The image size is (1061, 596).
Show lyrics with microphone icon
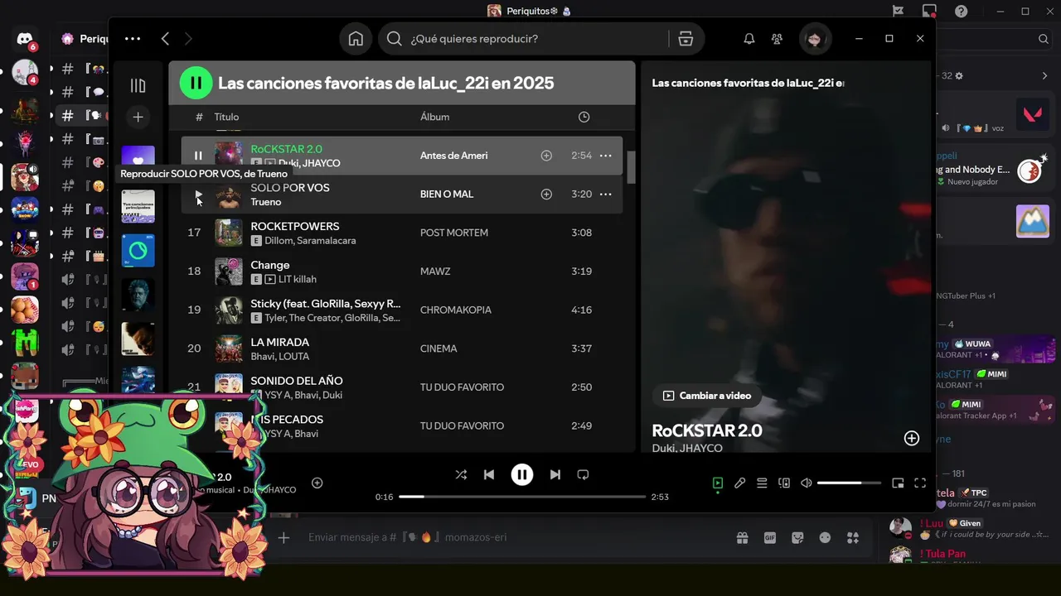pyautogui.click(x=739, y=483)
